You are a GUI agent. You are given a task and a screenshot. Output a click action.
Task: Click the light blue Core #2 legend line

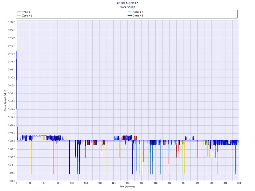click(x=130, y=12)
